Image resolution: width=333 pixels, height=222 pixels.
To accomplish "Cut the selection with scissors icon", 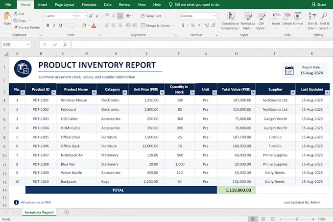I will coord(19,14).
